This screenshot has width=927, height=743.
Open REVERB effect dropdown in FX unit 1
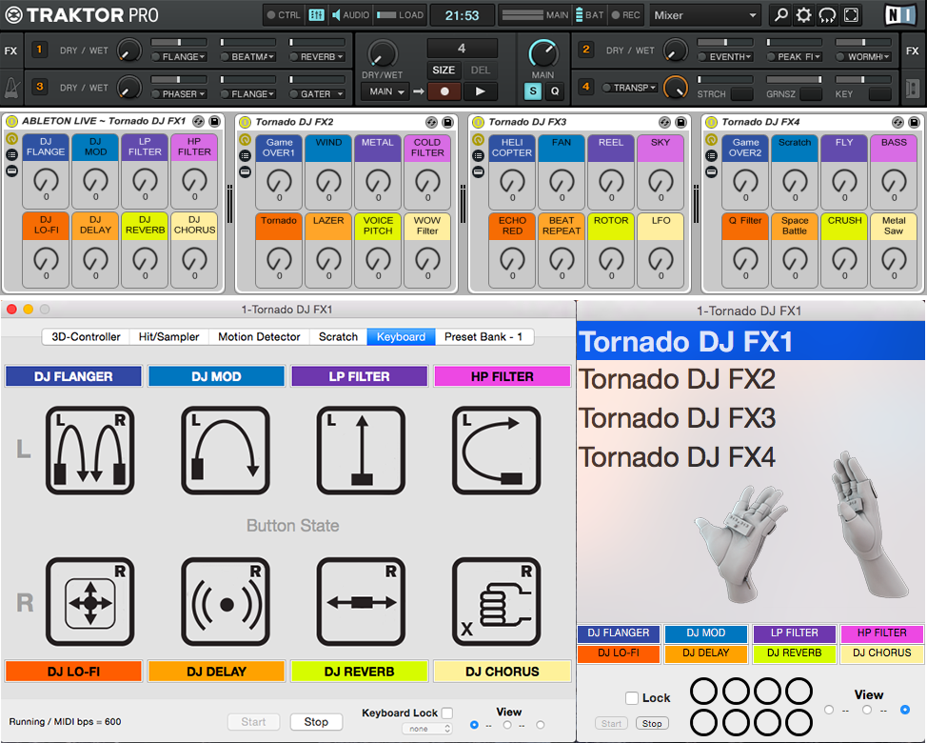[x=323, y=57]
